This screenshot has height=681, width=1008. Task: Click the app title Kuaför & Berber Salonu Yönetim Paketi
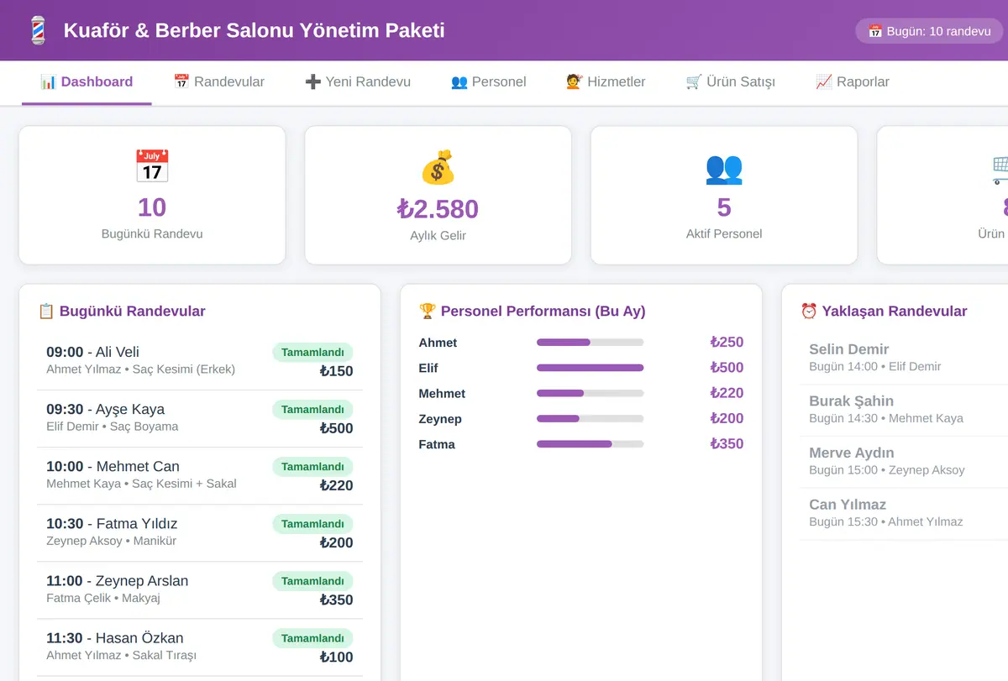click(x=255, y=31)
